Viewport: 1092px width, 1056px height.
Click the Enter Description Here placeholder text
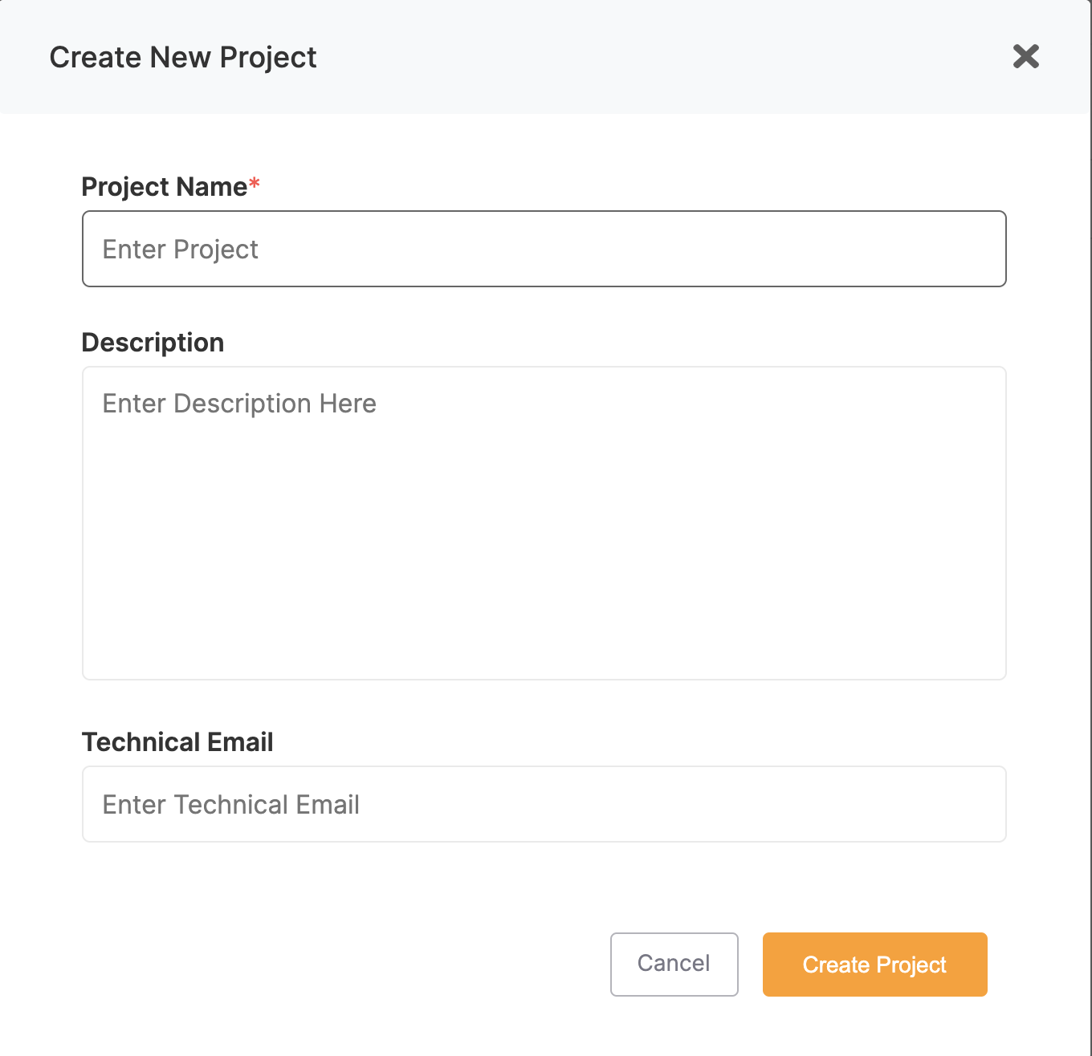coord(239,404)
